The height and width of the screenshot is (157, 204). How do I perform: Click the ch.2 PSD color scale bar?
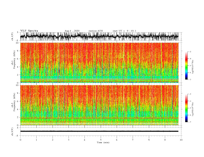pos(186,108)
